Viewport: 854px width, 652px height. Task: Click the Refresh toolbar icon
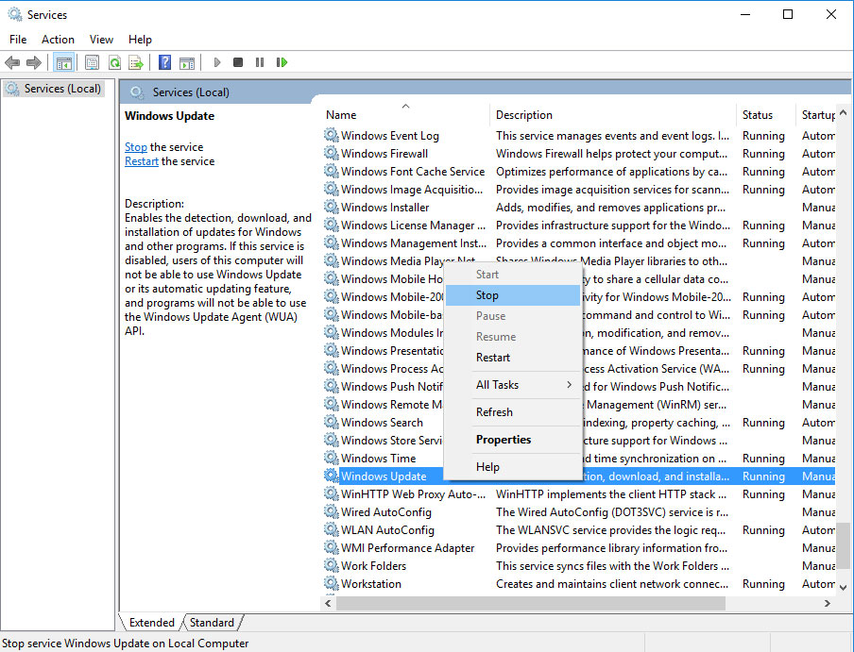[114, 62]
